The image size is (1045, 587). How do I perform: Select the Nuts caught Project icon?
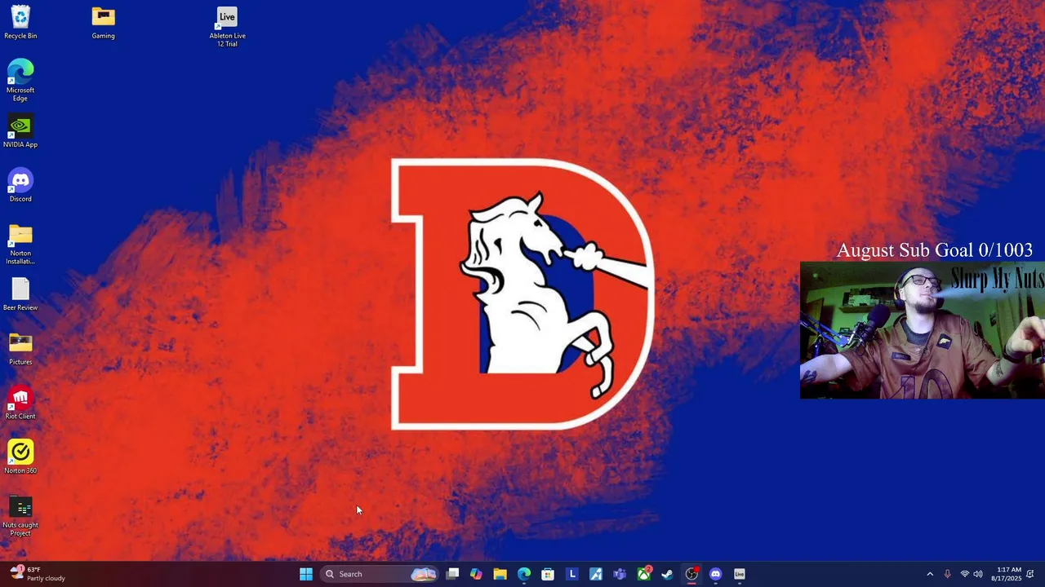20,516
